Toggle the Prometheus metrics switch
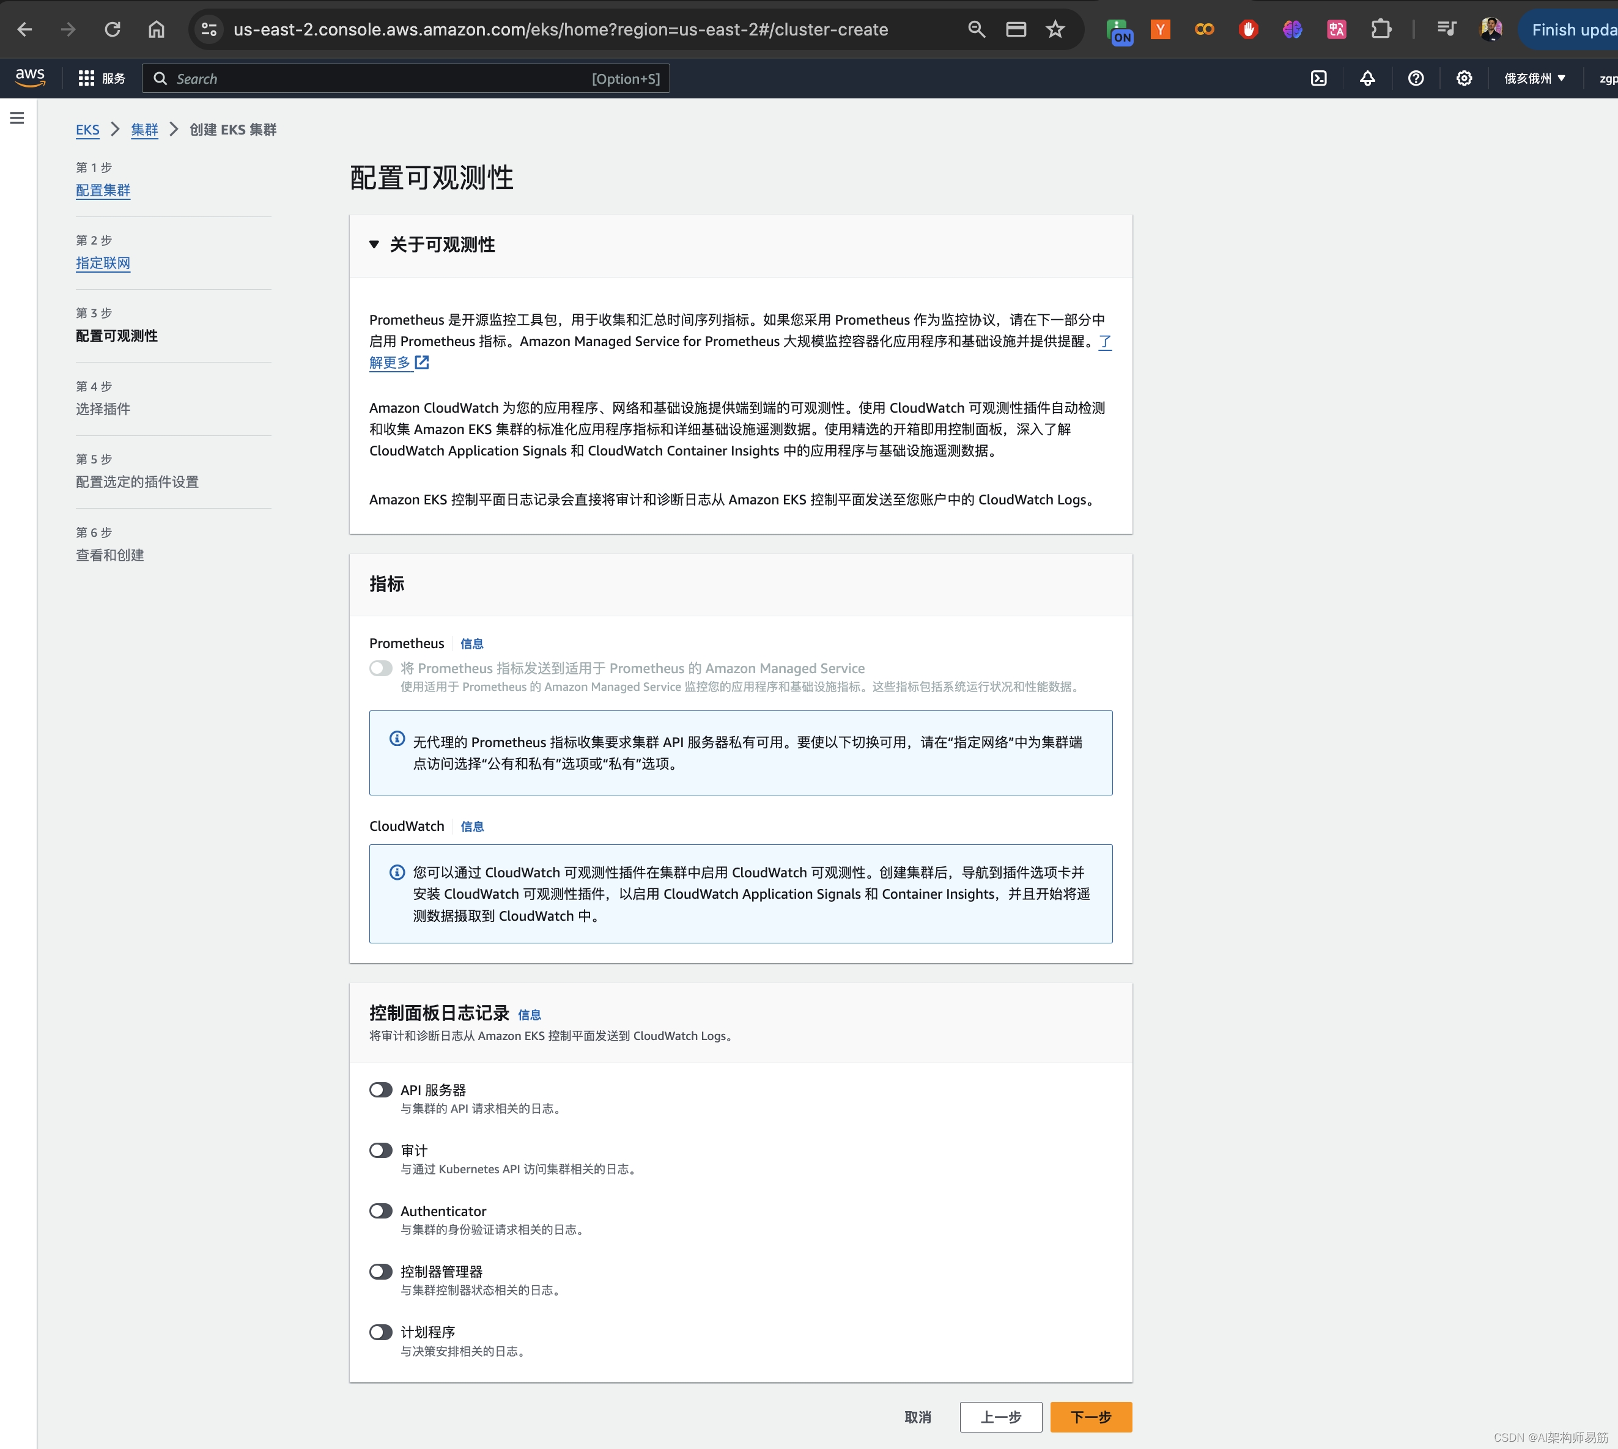Viewport: 1618px width, 1449px height. (380, 668)
